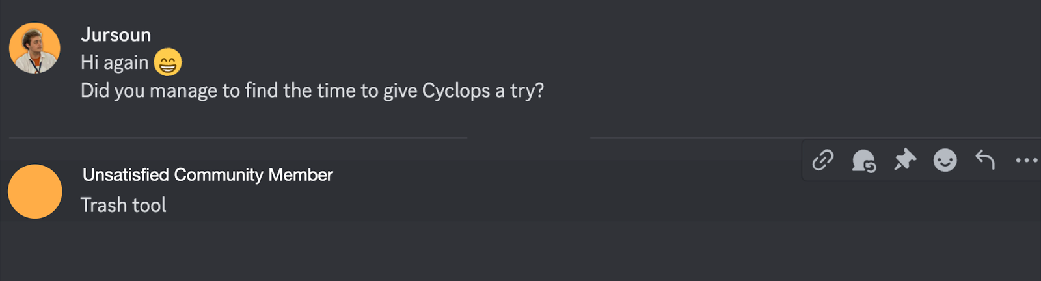Click the grinning emoji after Hi again
The width and height of the screenshot is (1041, 281).
point(167,62)
